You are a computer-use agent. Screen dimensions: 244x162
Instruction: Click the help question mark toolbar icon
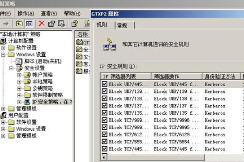point(74,24)
